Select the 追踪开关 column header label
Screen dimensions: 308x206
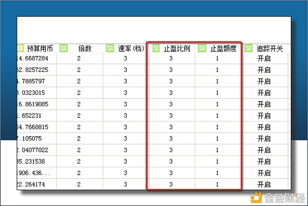tap(269, 49)
